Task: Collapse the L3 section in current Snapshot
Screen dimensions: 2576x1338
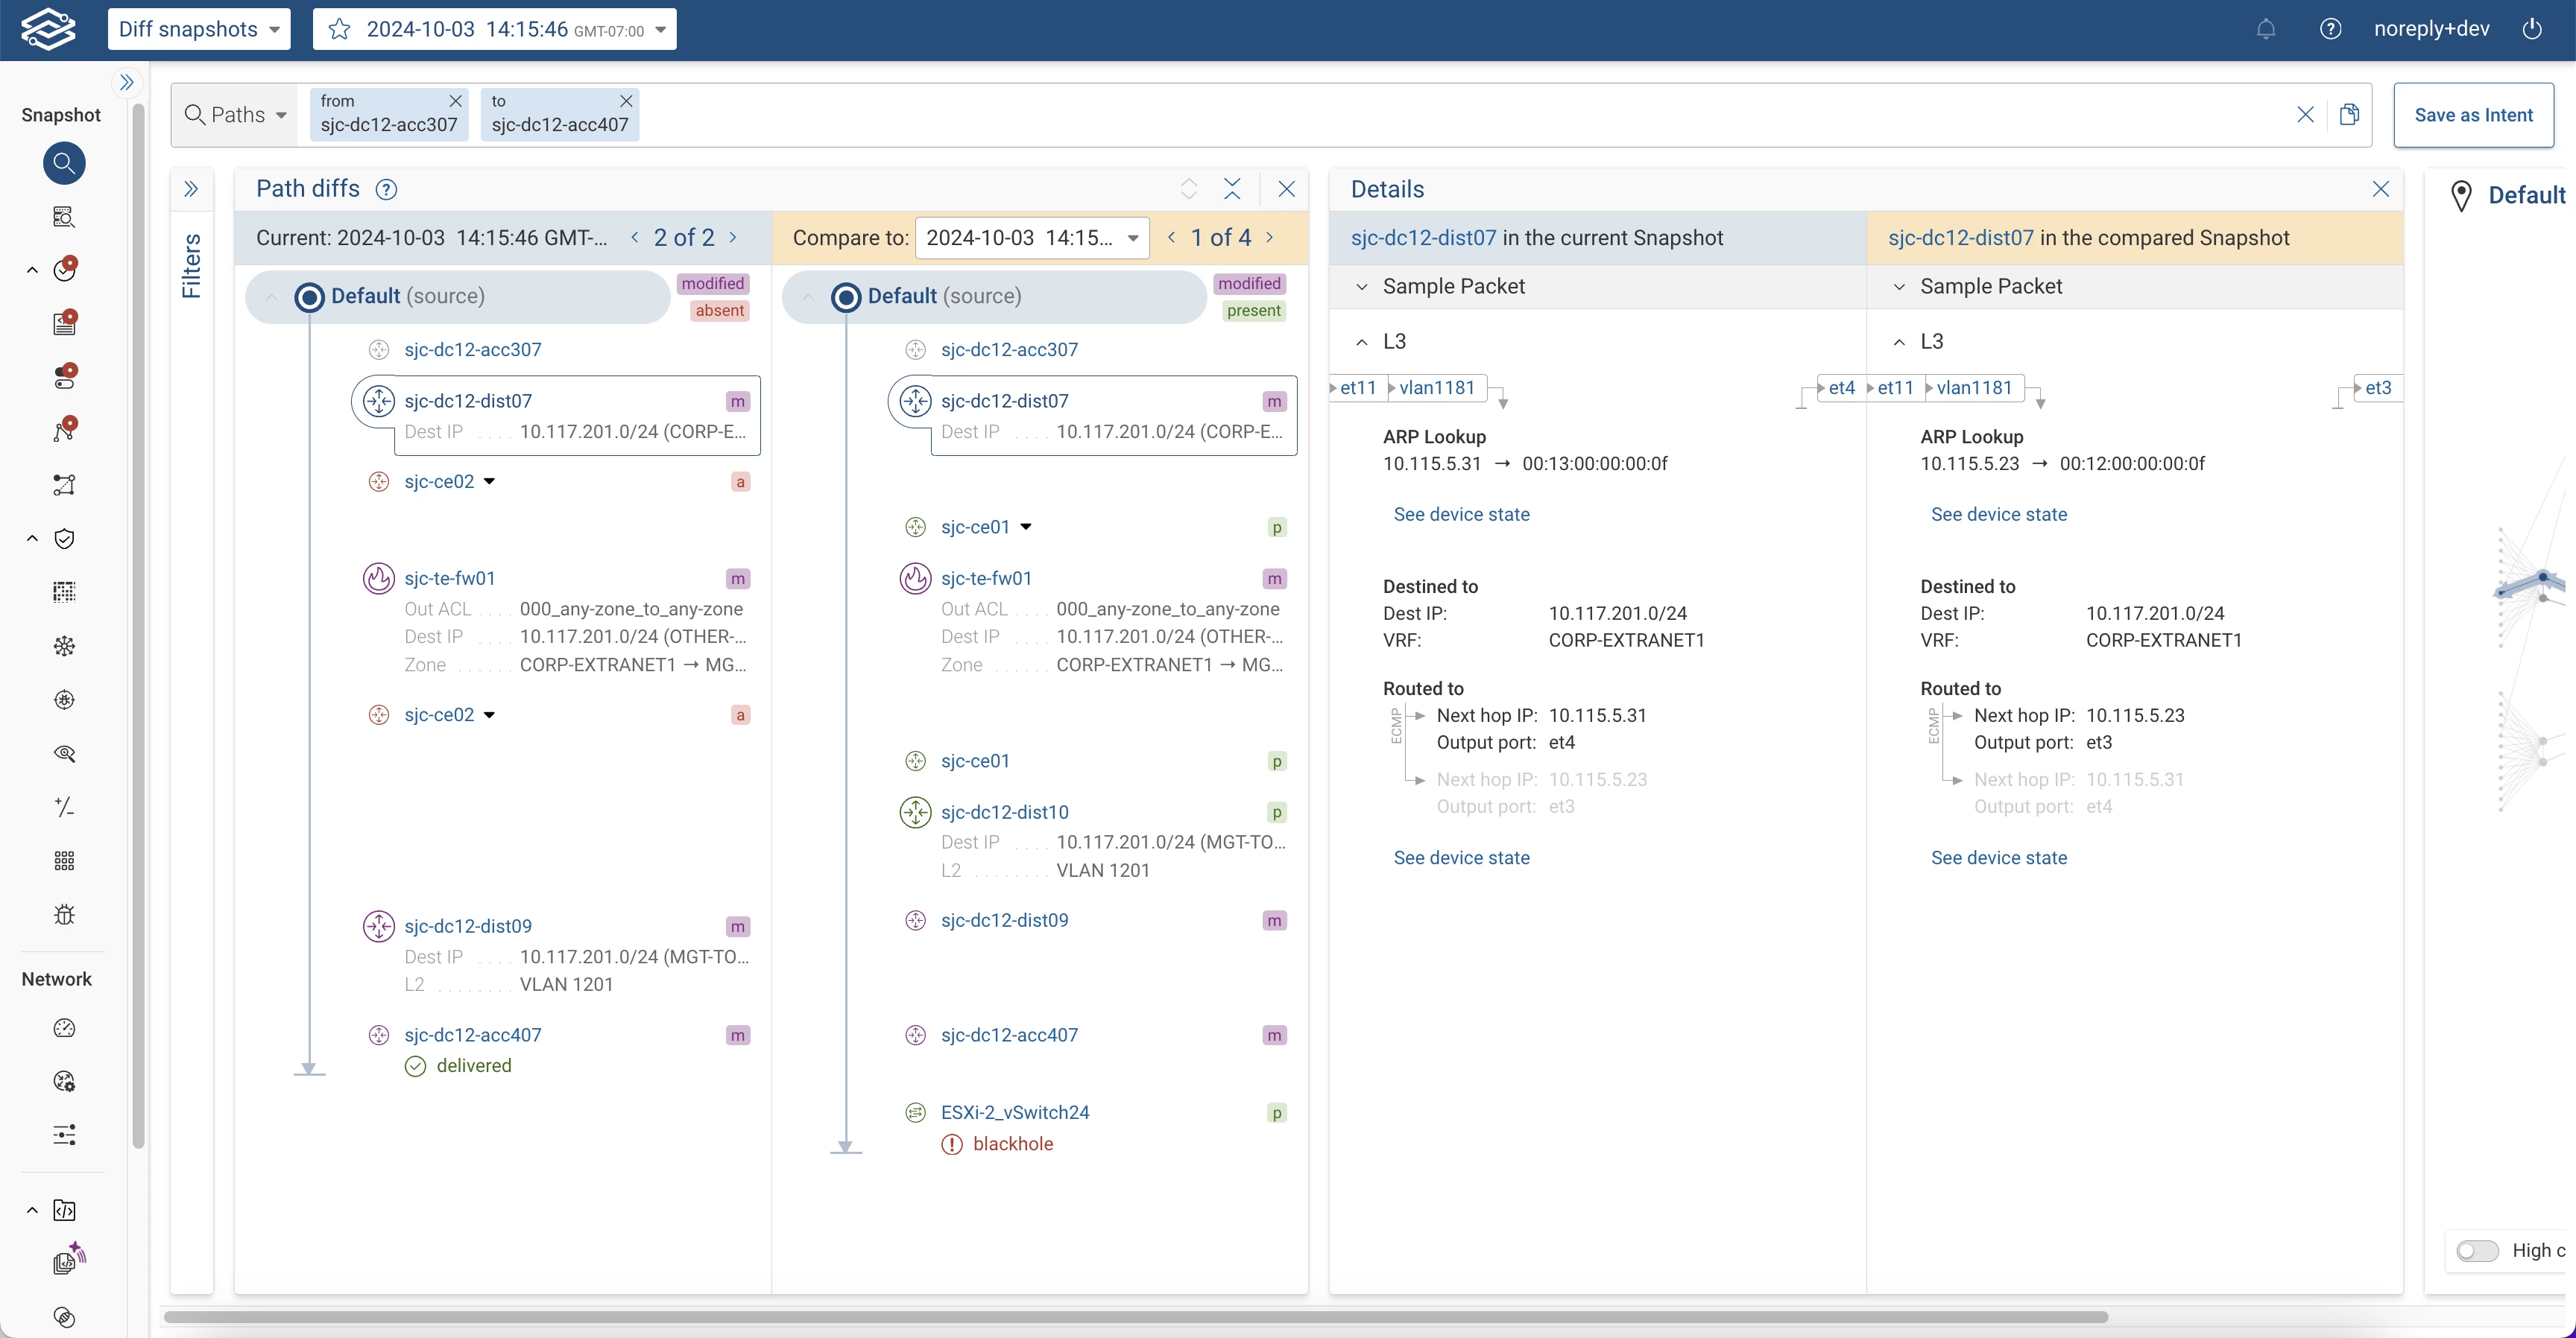Action: pos(1361,342)
